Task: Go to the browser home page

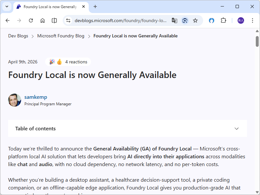Action: point(43,20)
